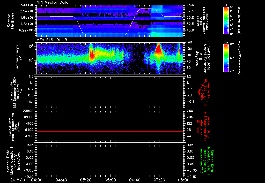Click the 14100 scanner position tick label
Image resolution: width=265 pixels, height=183 pixels.
point(28,123)
